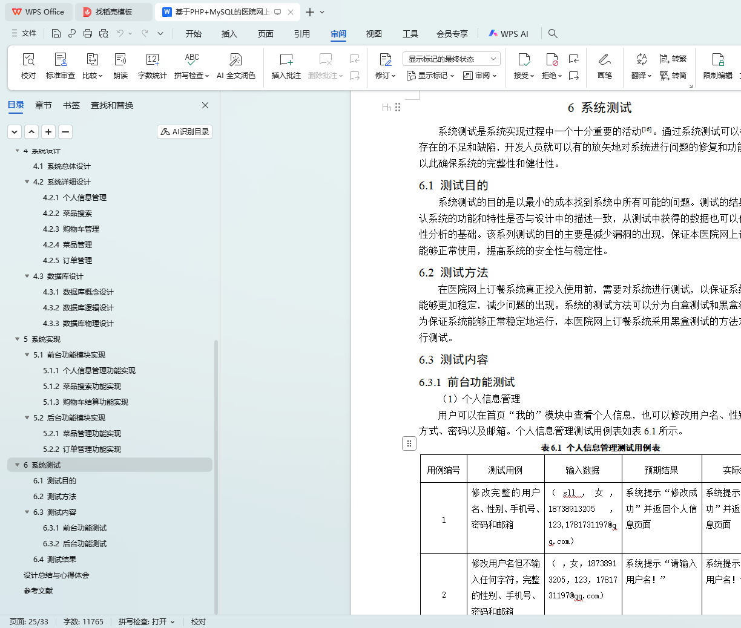Collapse the 5.1 前台功能模块实现 node
The height and width of the screenshot is (628, 741).
(27, 355)
